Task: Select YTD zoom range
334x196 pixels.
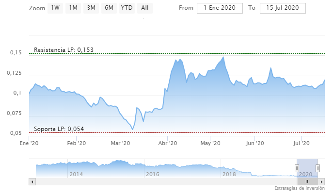Action: tap(127, 8)
